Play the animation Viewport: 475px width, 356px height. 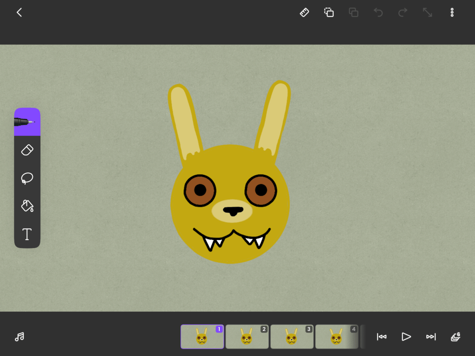[406, 337]
